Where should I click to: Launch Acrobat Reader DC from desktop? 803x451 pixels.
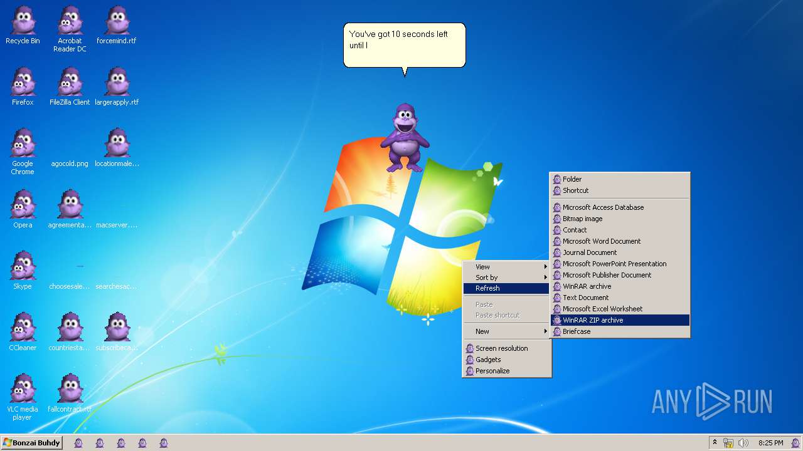[x=70, y=29]
